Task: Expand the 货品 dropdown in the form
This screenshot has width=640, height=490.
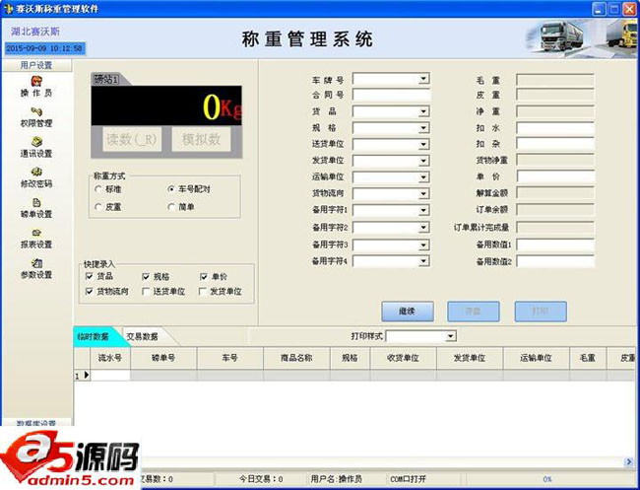Action: pyautogui.click(x=424, y=111)
